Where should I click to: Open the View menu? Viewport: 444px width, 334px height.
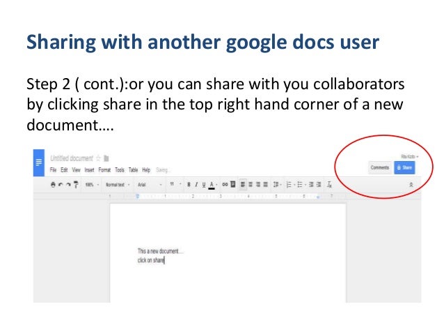tap(76, 170)
